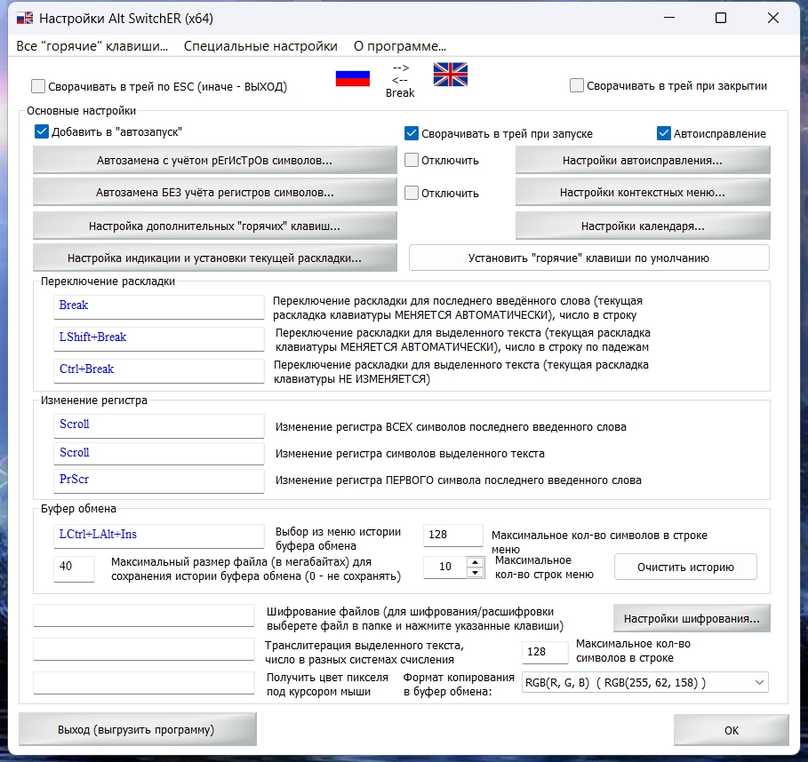Click the empty file encryption hotkey field
Viewport: 808px width, 762px height.
(144, 615)
